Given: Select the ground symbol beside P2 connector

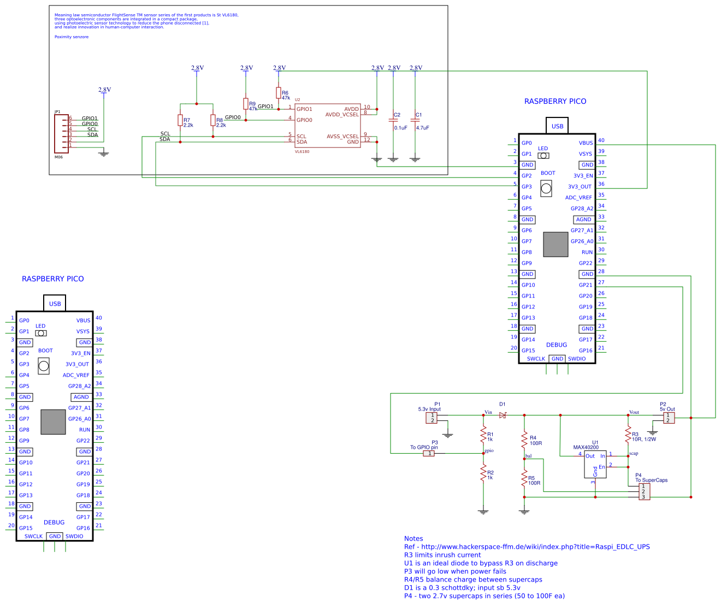Looking at the screenshot, I should click(x=652, y=432).
